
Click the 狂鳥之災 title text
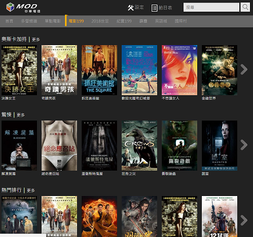(x=129, y=174)
